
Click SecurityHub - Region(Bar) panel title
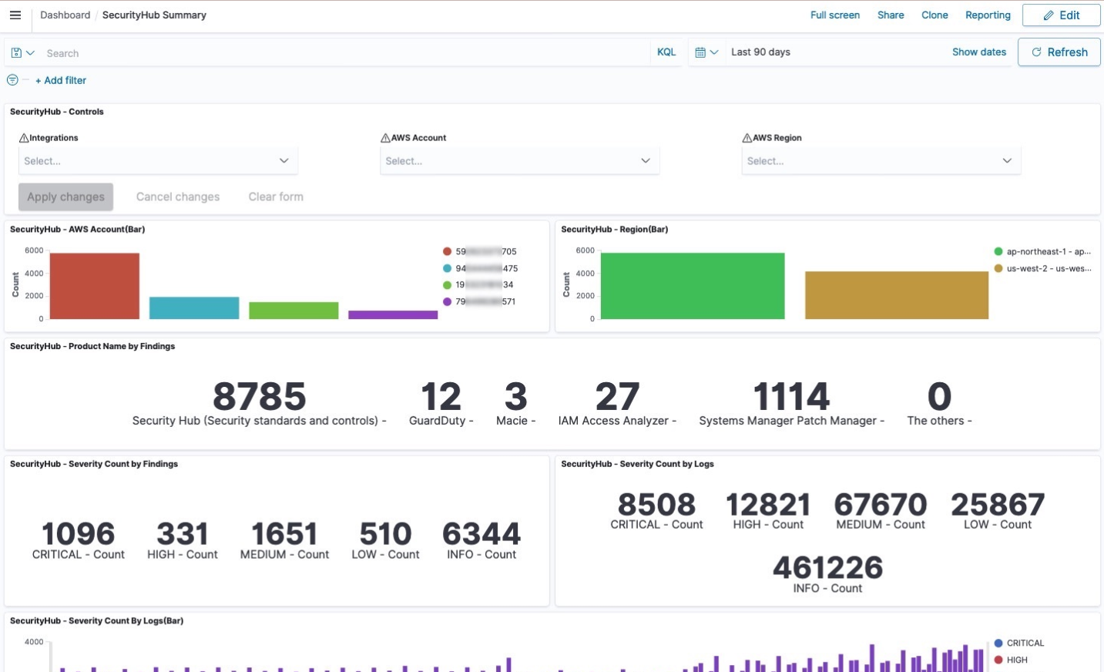click(615, 230)
